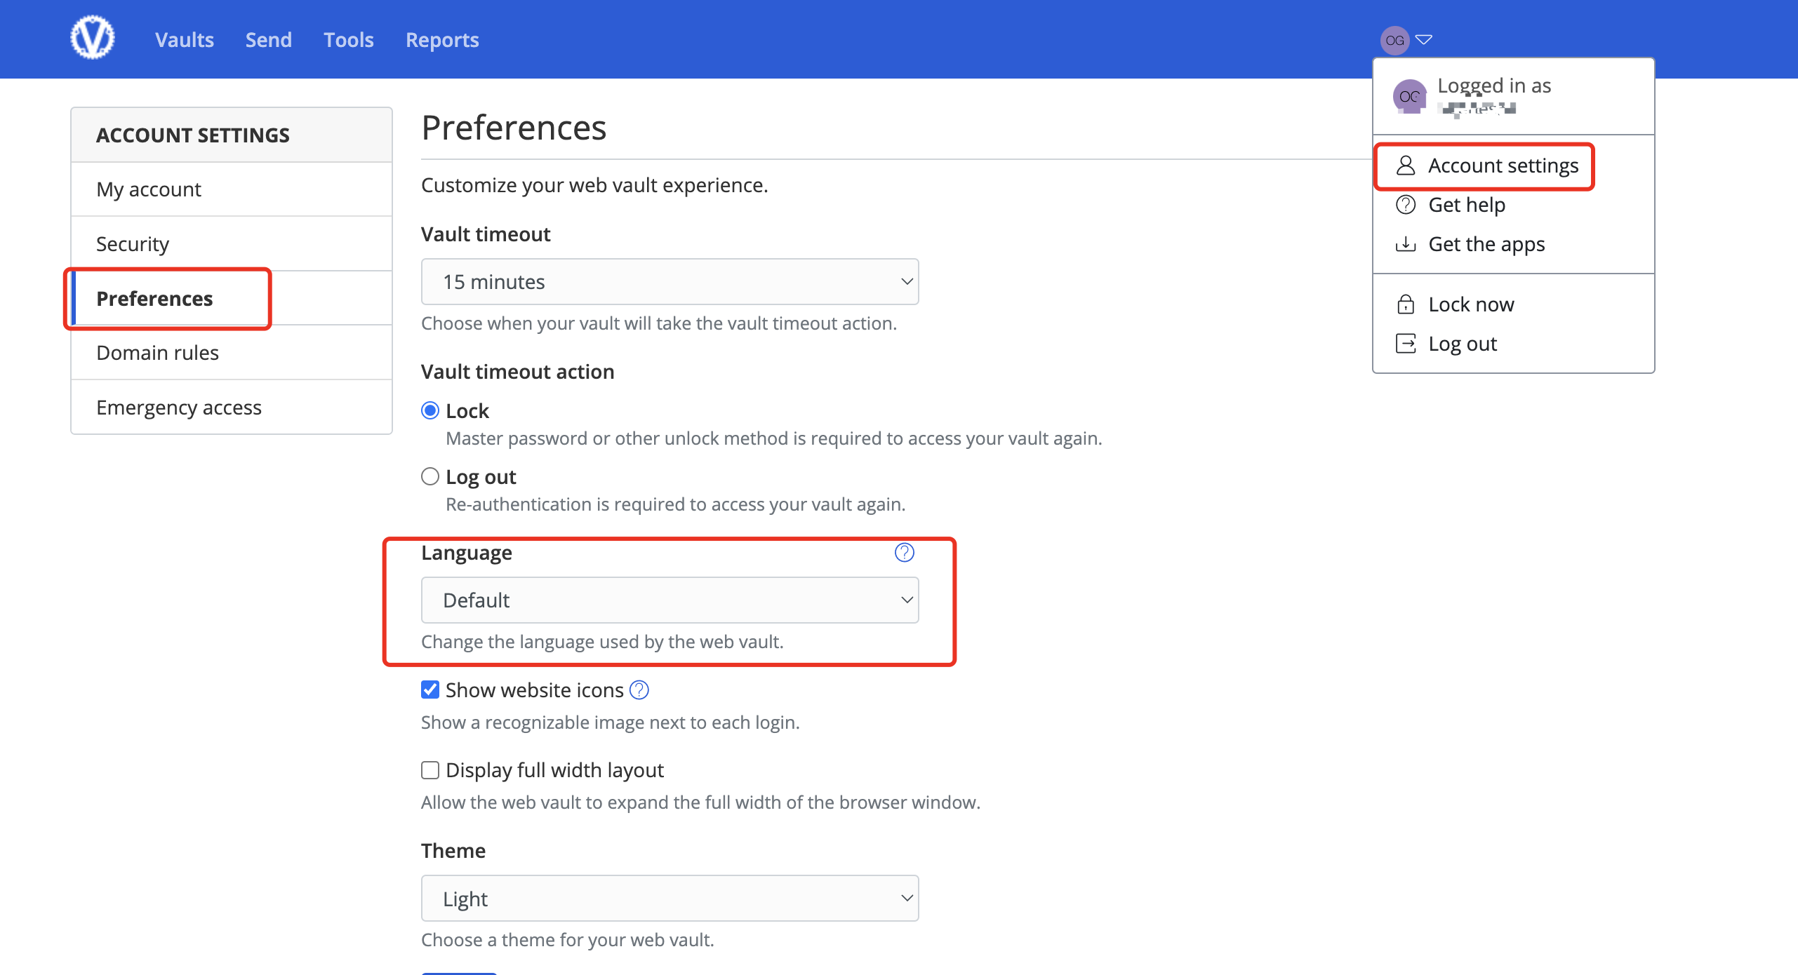The image size is (1798, 975).
Task: Switch to the Tools section
Action: pos(348,39)
